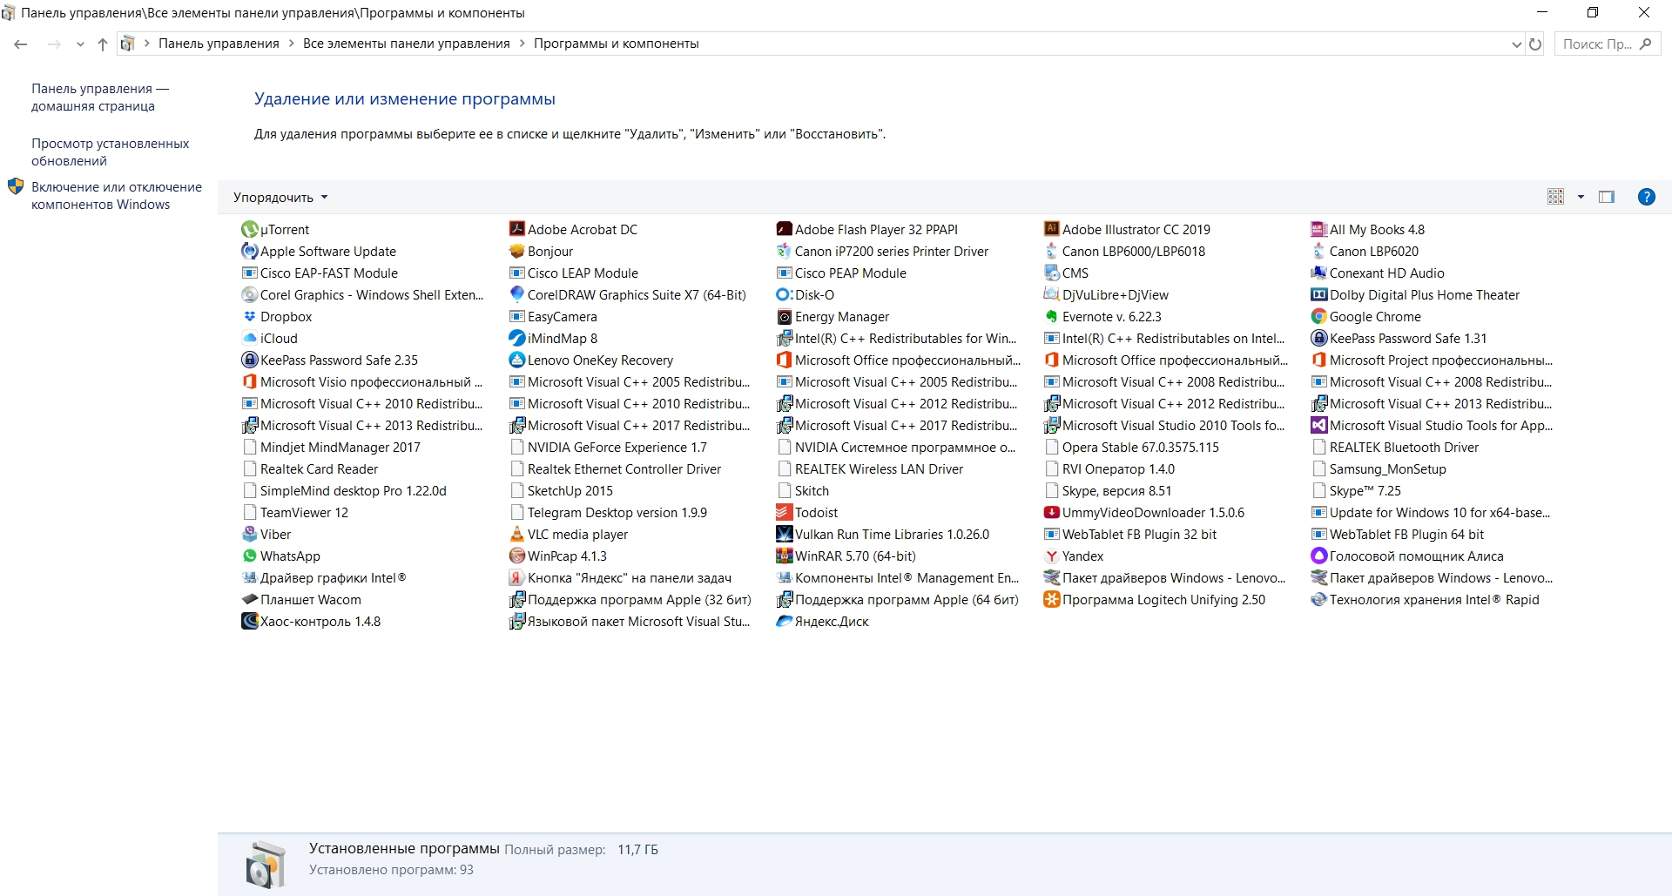This screenshot has width=1672, height=896.
Task: Select Skype, версия 8.51 entry
Action: (x=1108, y=491)
